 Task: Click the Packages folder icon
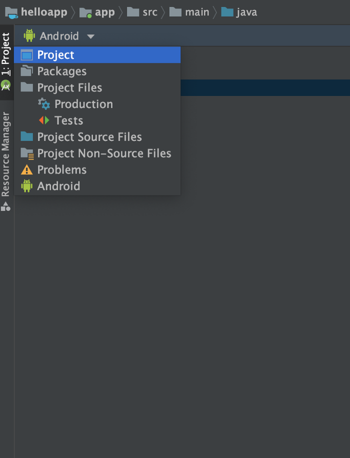(27, 71)
